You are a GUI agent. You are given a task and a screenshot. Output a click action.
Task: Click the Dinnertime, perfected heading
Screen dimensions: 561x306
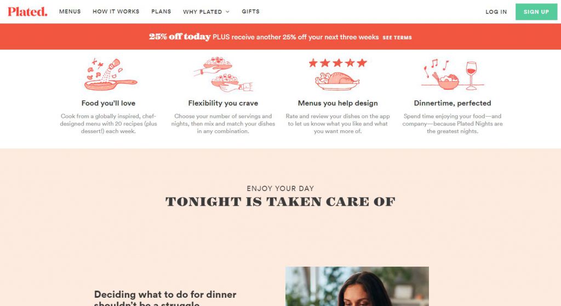click(452, 103)
